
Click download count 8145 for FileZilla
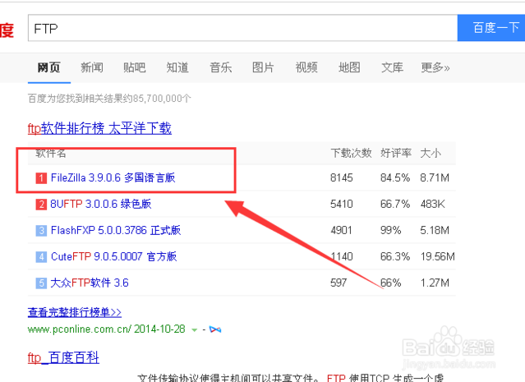click(x=342, y=177)
